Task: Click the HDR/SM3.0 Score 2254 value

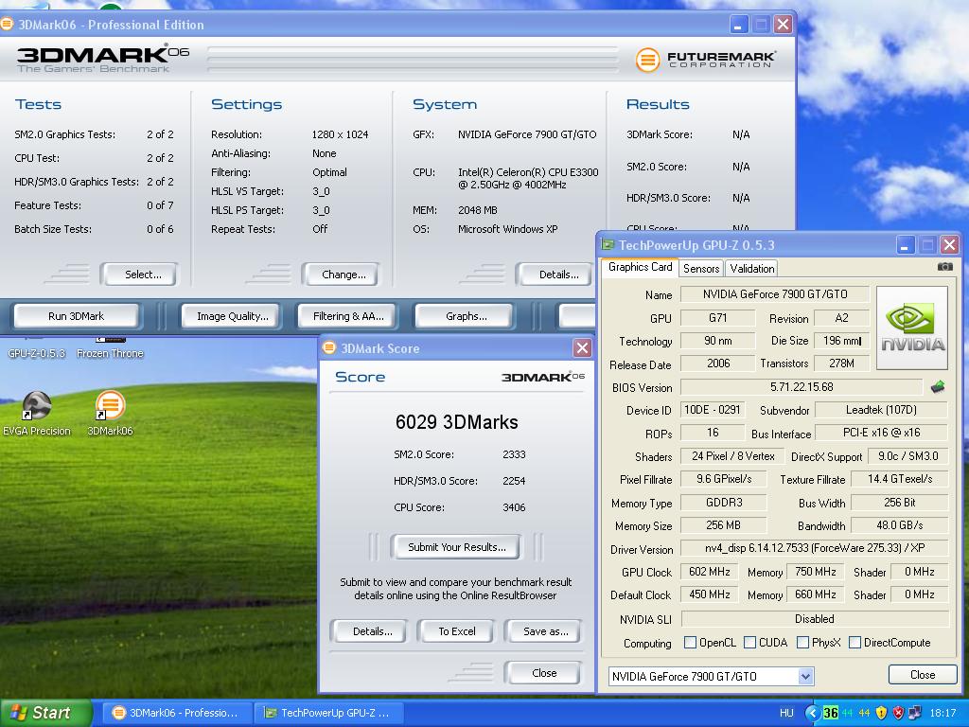Action: click(x=514, y=481)
